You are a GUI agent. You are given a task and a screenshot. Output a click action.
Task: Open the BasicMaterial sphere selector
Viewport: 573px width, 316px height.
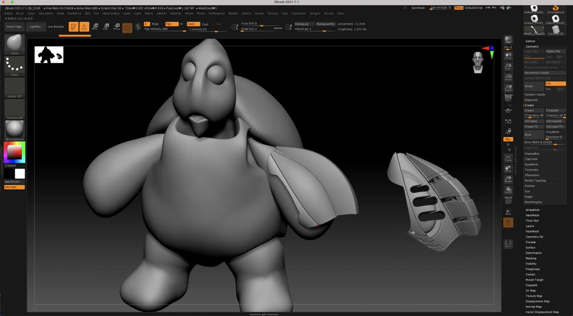point(14,130)
